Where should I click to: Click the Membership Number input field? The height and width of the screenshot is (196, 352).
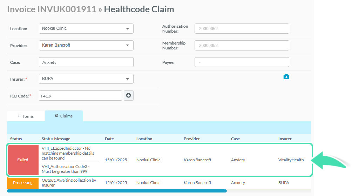[x=242, y=45]
